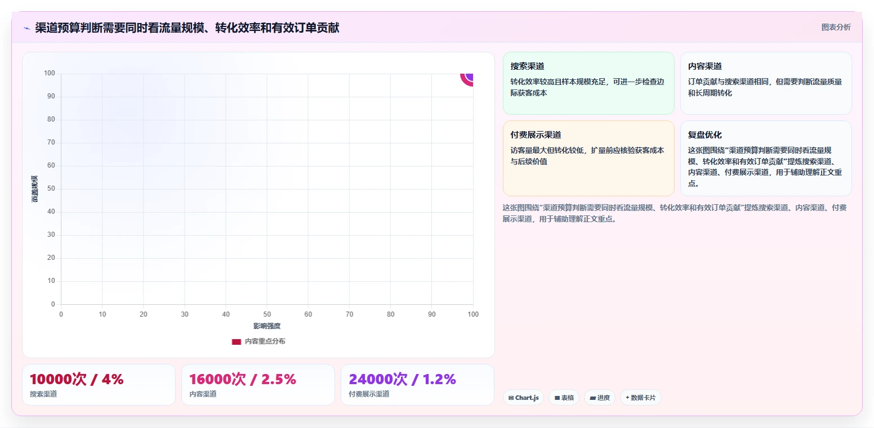
Task: Click the 影响强度 x-axis title
Action: [267, 326]
